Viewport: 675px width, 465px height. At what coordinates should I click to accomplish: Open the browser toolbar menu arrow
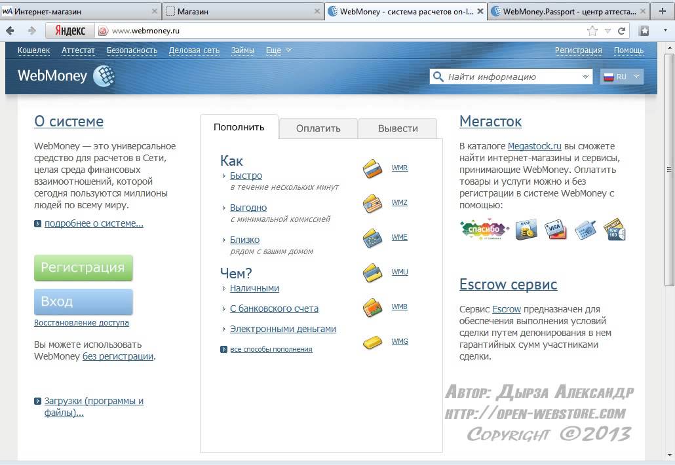click(x=666, y=31)
